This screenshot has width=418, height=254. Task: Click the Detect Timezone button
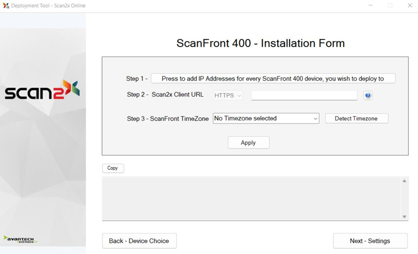[356, 118]
